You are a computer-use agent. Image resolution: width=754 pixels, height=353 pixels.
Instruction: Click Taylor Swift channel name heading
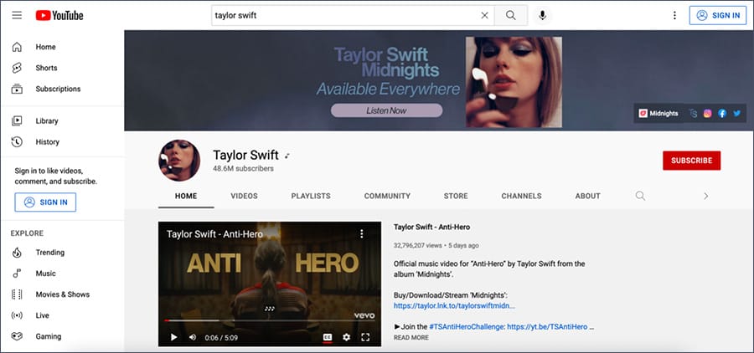coord(245,155)
